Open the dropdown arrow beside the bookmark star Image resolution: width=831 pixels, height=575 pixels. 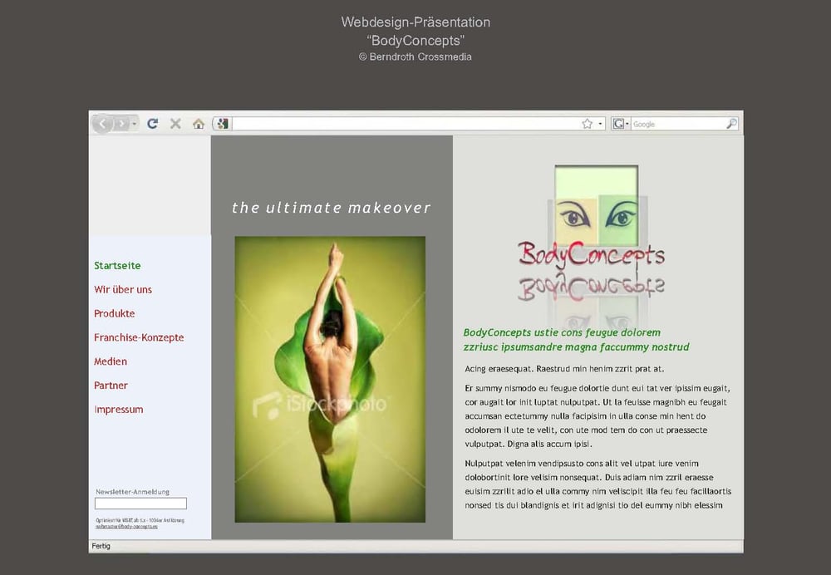tap(600, 124)
